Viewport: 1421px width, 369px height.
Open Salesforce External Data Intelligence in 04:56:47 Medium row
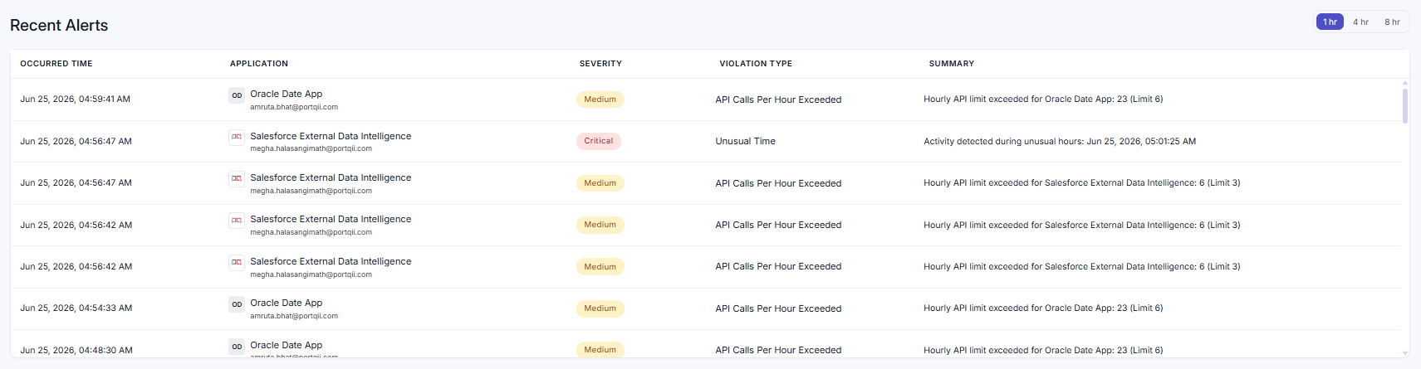[331, 177]
